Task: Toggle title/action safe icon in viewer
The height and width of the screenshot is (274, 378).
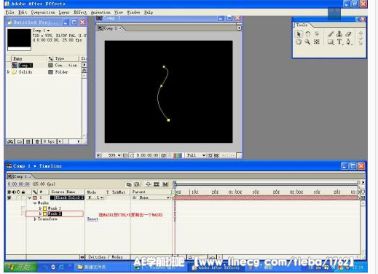Action: (x=125, y=155)
